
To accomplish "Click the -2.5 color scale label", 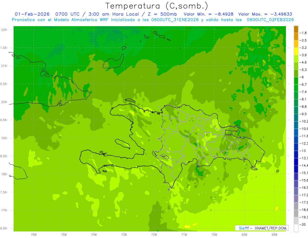I will (303, 40).
